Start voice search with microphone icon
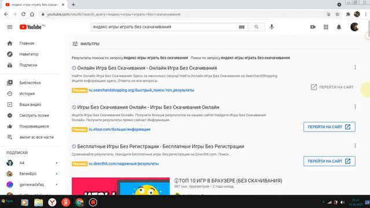 [x=272, y=27]
